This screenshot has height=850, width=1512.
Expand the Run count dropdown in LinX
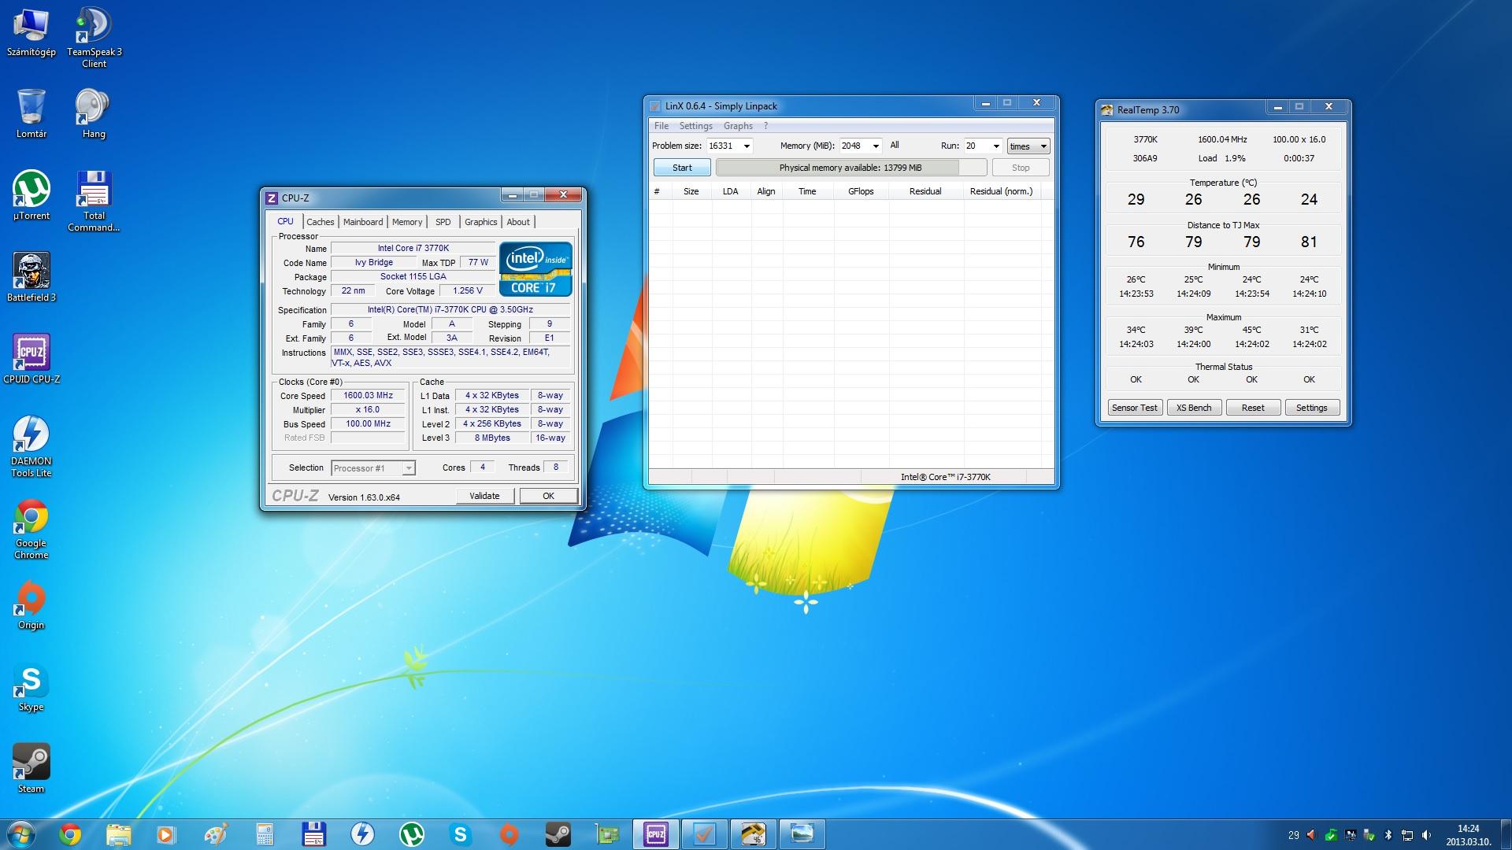click(996, 146)
